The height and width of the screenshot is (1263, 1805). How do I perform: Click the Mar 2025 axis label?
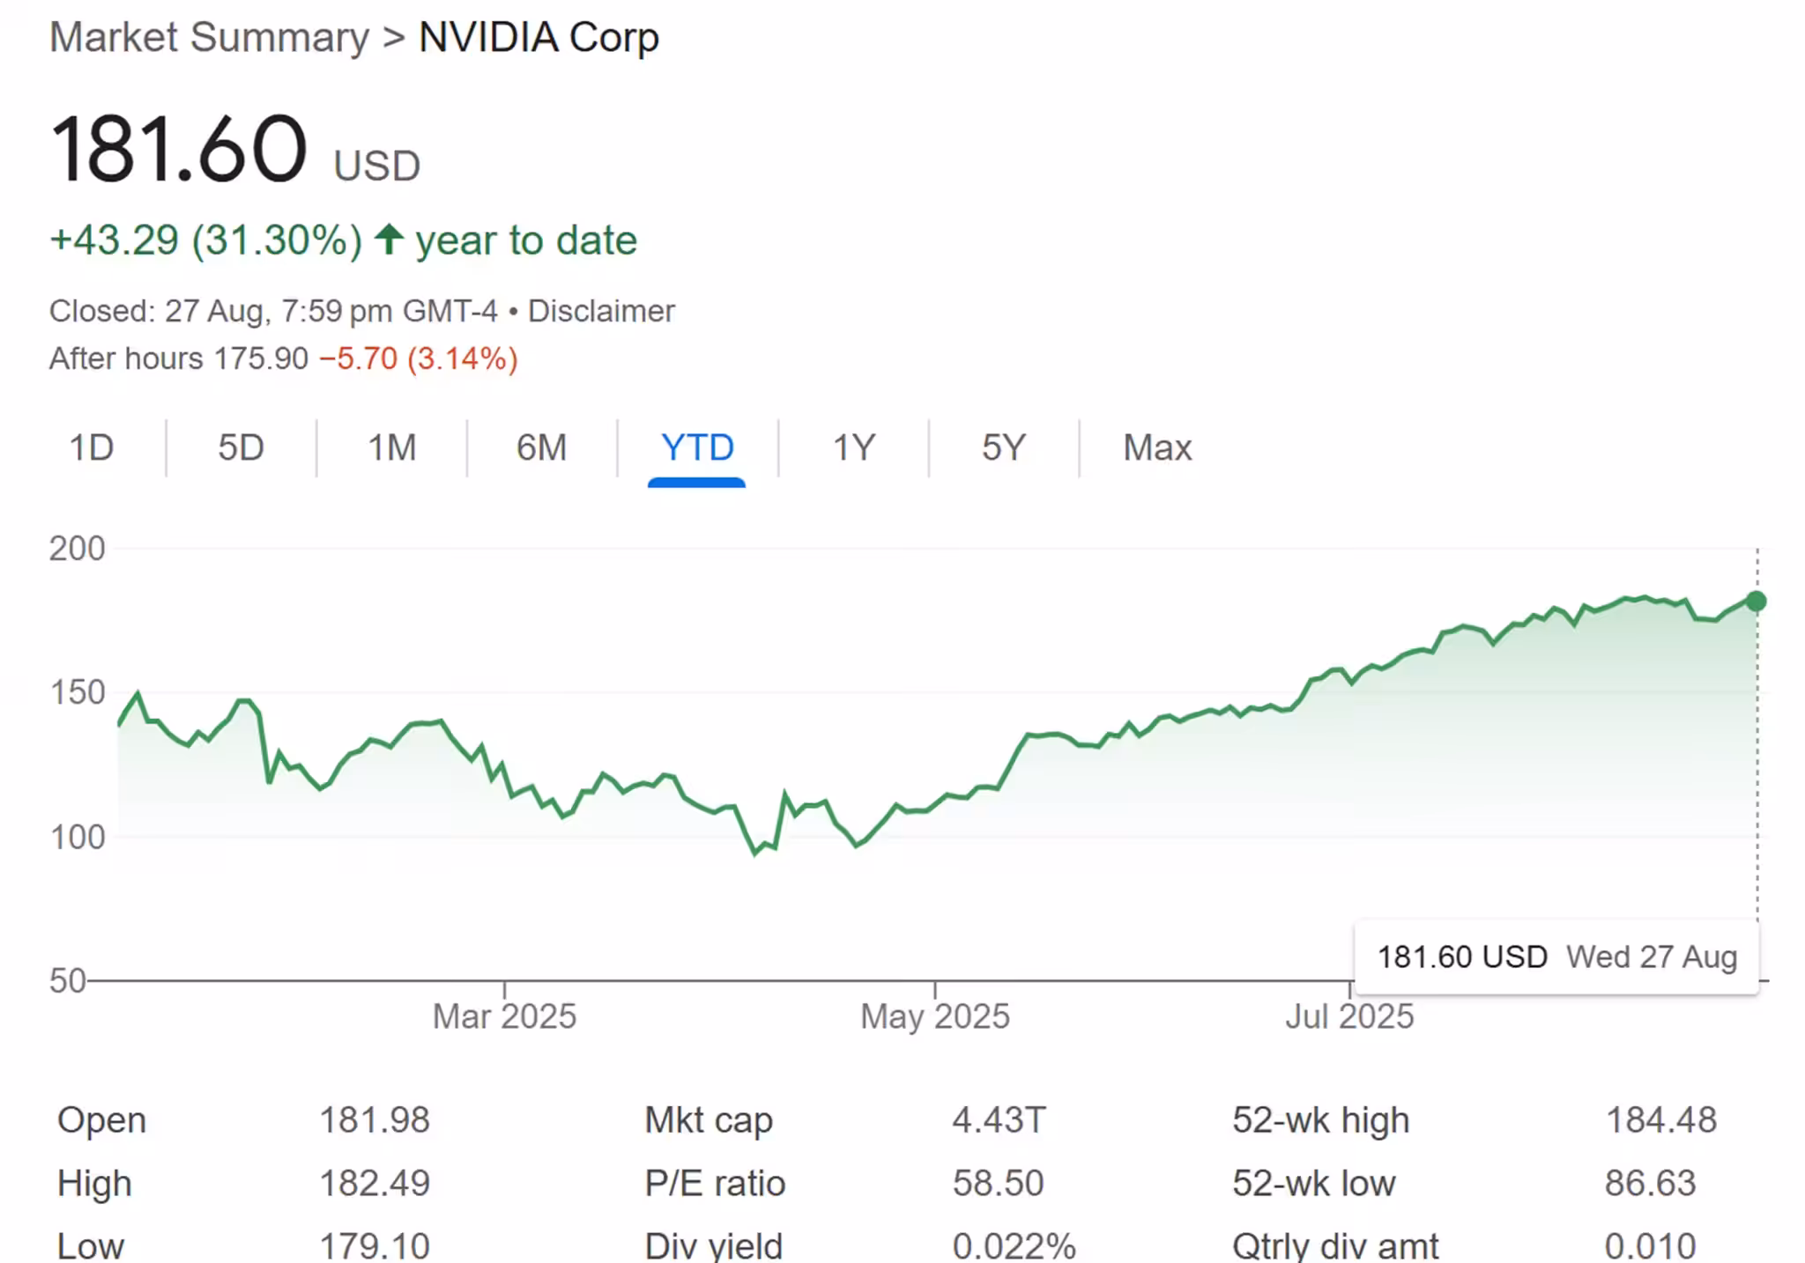click(504, 1016)
